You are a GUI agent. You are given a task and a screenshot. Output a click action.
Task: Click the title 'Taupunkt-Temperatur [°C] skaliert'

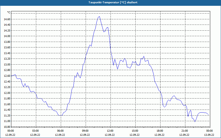click(x=113, y=2)
